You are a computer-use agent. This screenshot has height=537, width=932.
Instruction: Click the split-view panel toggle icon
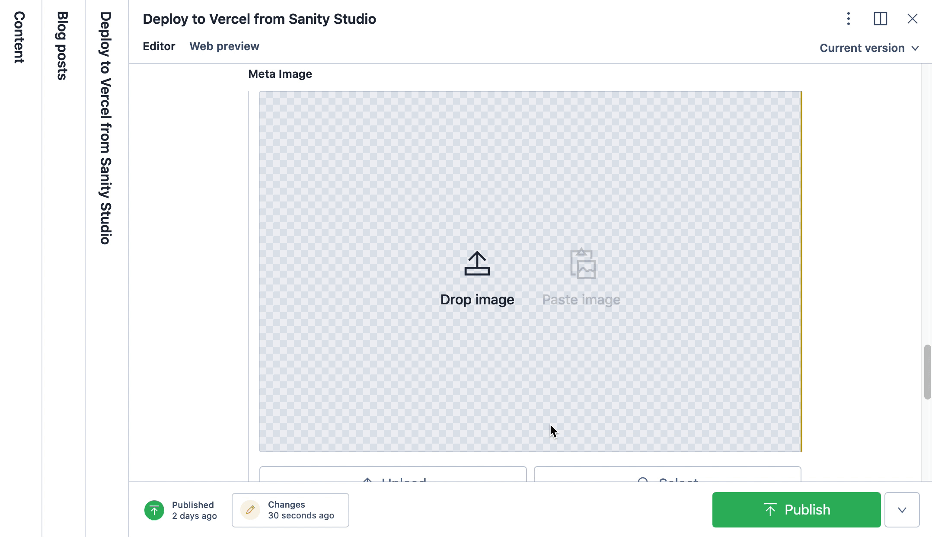click(880, 19)
